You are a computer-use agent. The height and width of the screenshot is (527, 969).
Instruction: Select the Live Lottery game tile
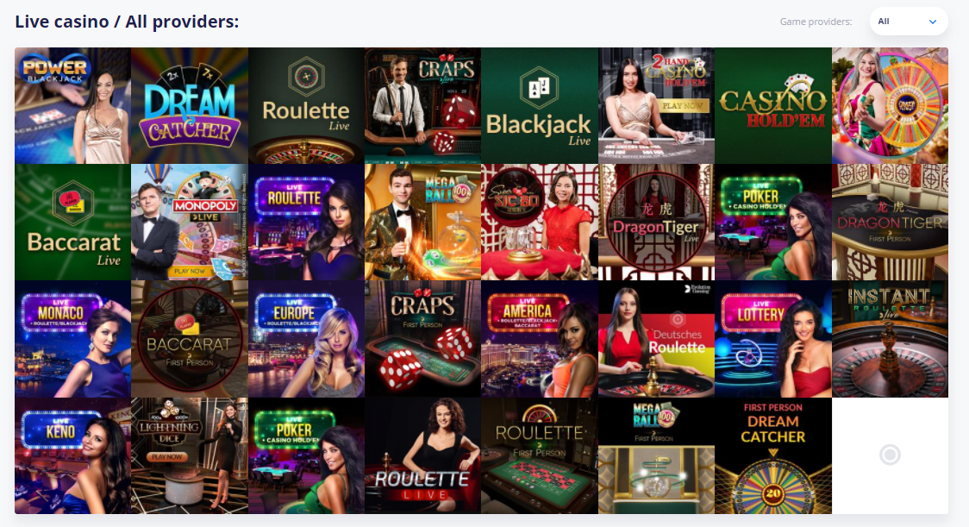coord(773,339)
